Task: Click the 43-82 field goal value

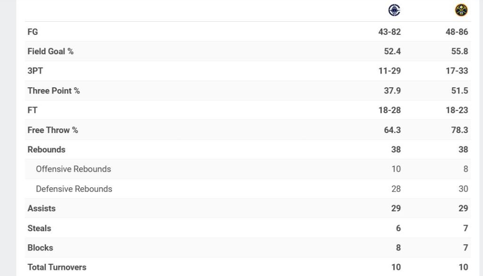Action: click(x=389, y=32)
